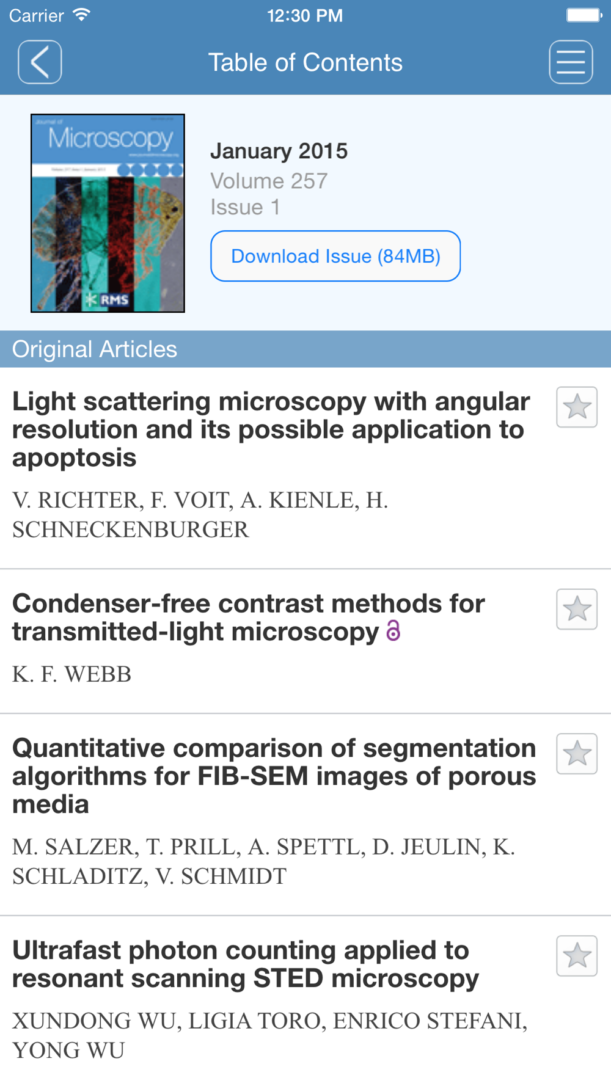The image size is (611, 1086).
Task: Open Condenser-free contrast methods article title
Action: click(x=249, y=618)
